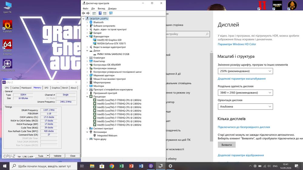Open the Альбомна orientation dropdown
Viewport: 303px width, 170px height.
[245, 107]
